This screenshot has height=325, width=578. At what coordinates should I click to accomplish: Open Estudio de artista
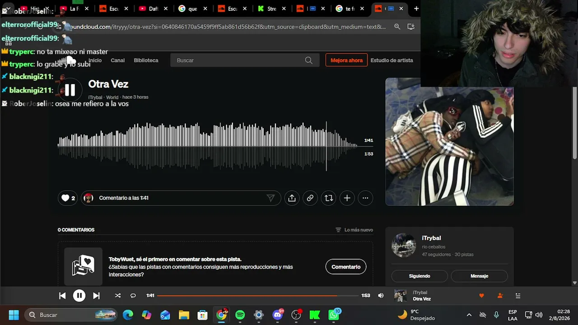click(x=392, y=60)
